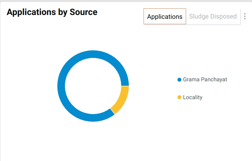Click the word Disposed in the tab switcher

(x=225, y=17)
